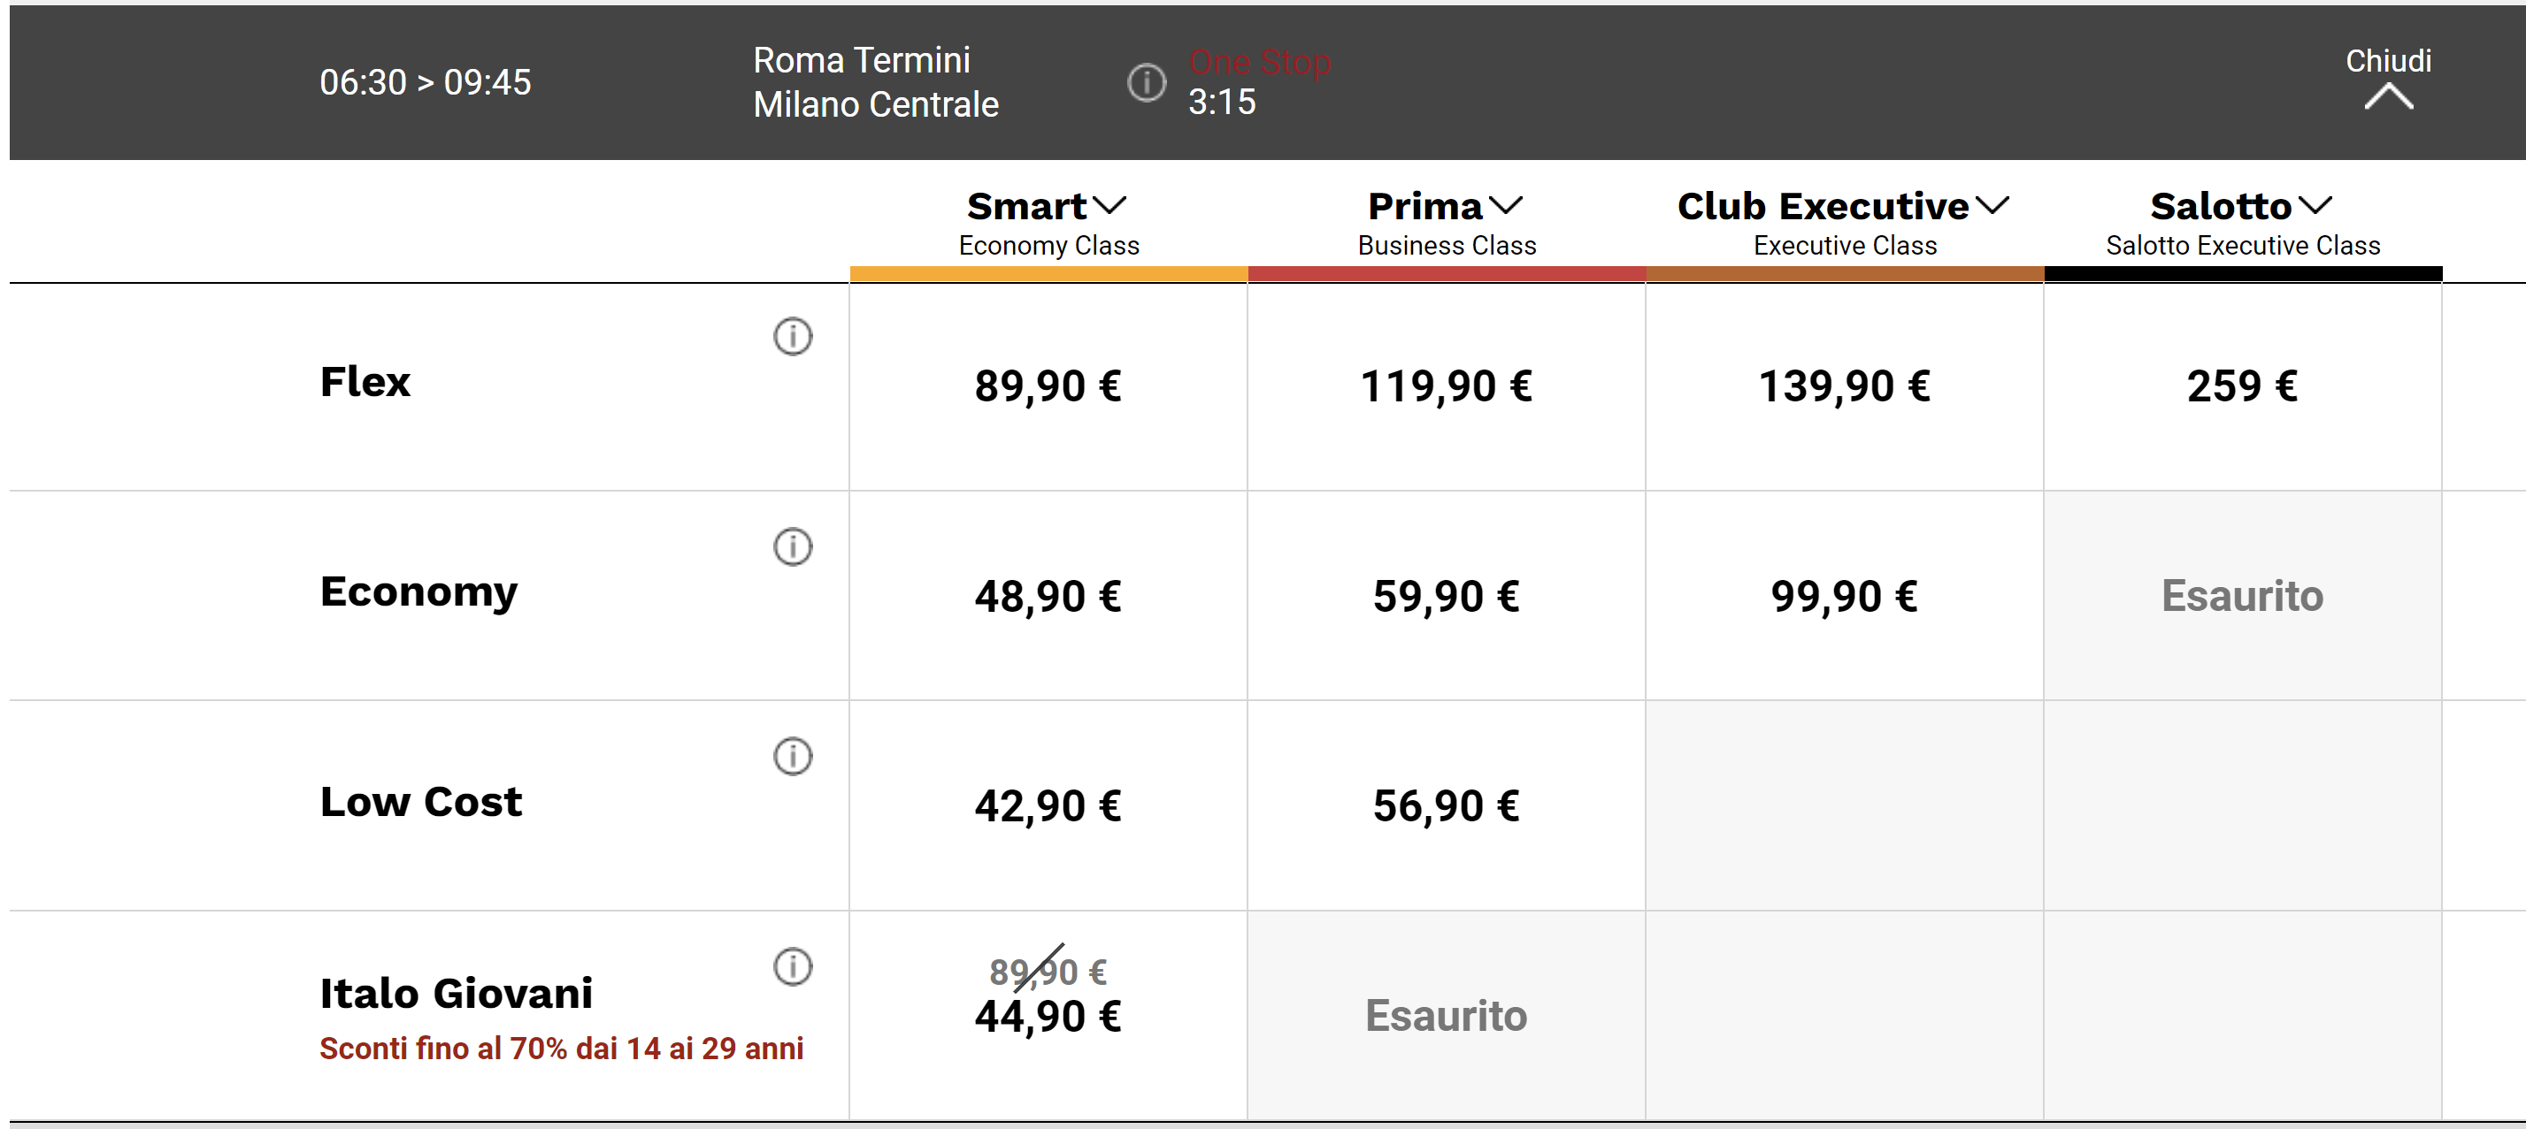Viewport: 2526px width, 1129px height.
Task: Pick Economy Club Executive 99,90 €
Action: tap(1845, 596)
